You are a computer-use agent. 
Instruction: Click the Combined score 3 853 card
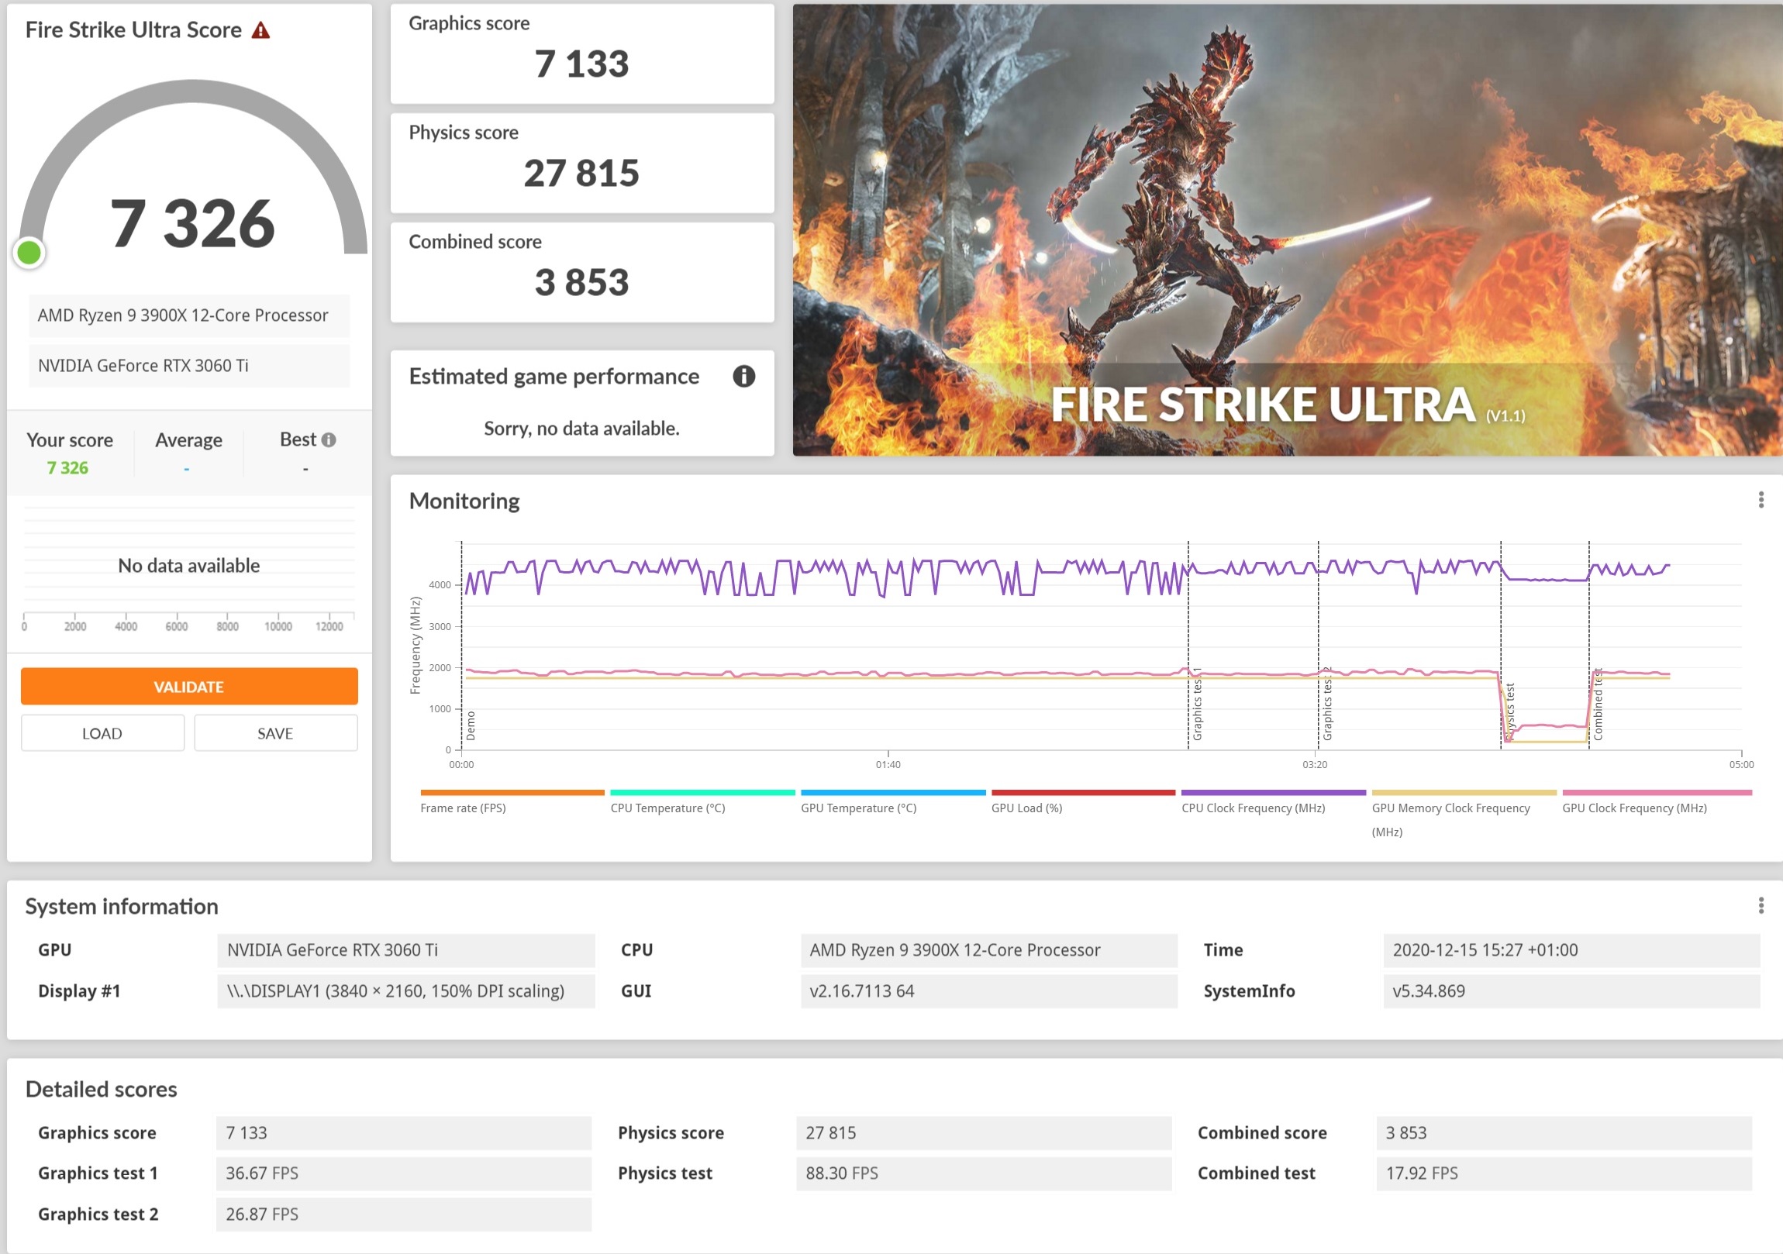[x=582, y=273]
